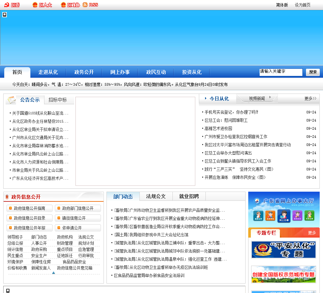Select the 今日从化 news tab

click(x=219, y=98)
